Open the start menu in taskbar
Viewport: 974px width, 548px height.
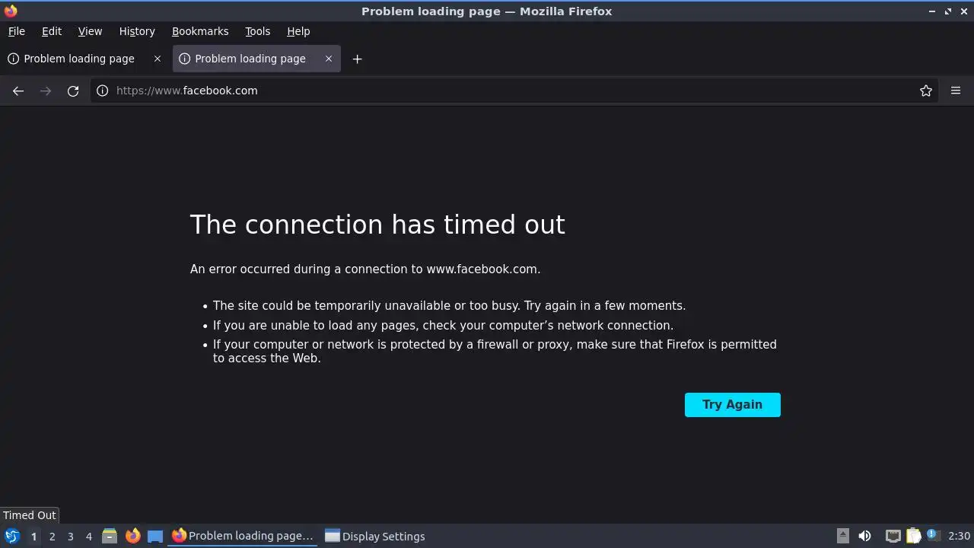[x=11, y=536]
